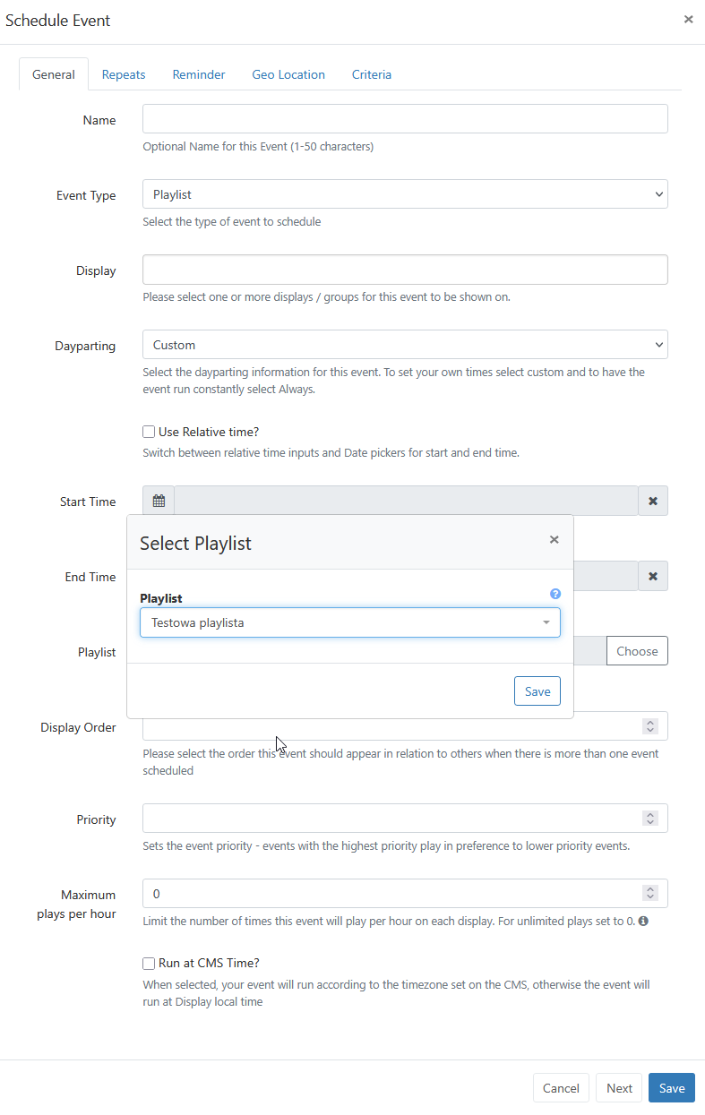Toggle the Run at CMS Time checkbox
The height and width of the screenshot is (1115, 705).
(149, 964)
